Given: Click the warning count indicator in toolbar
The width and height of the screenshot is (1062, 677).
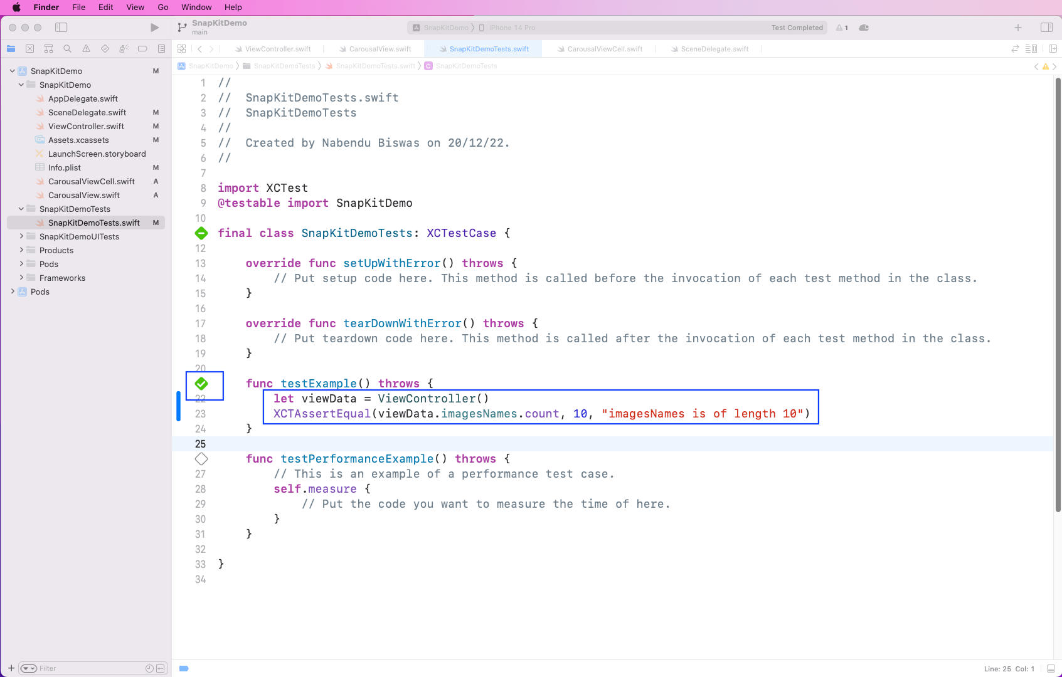Looking at the screenshot, I should (x=842, y=28).
